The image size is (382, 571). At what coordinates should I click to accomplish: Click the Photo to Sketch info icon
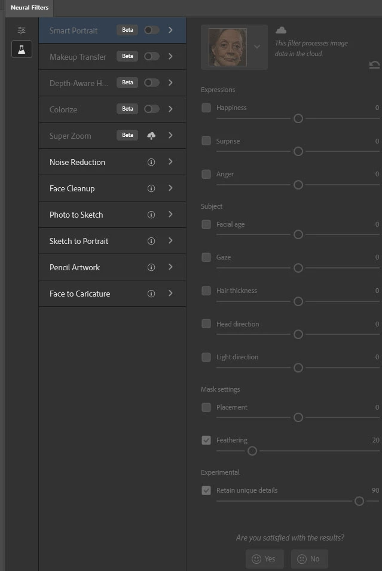click(x=151, y=215)
